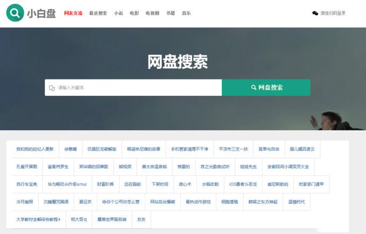Open the 书籍 category
The width and height of the screenshot is (366, 234).
[x=170, y=13]
